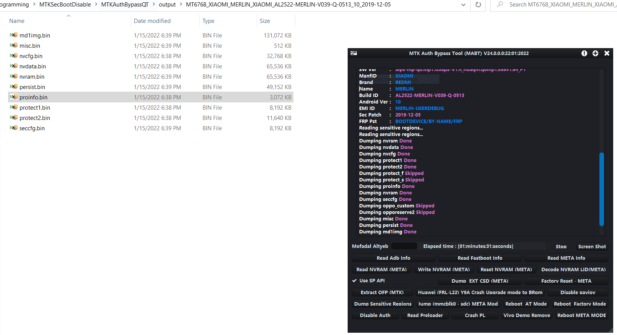Click the MABT window title bar icon

click(x=354, y=53)
